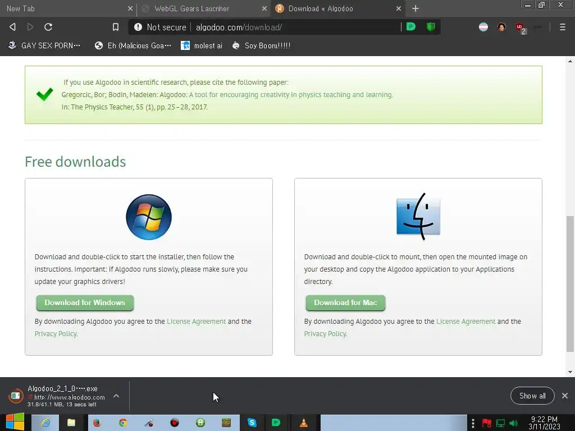Open the volume speaker tray icon
The image size is (575, 431).
514,423
